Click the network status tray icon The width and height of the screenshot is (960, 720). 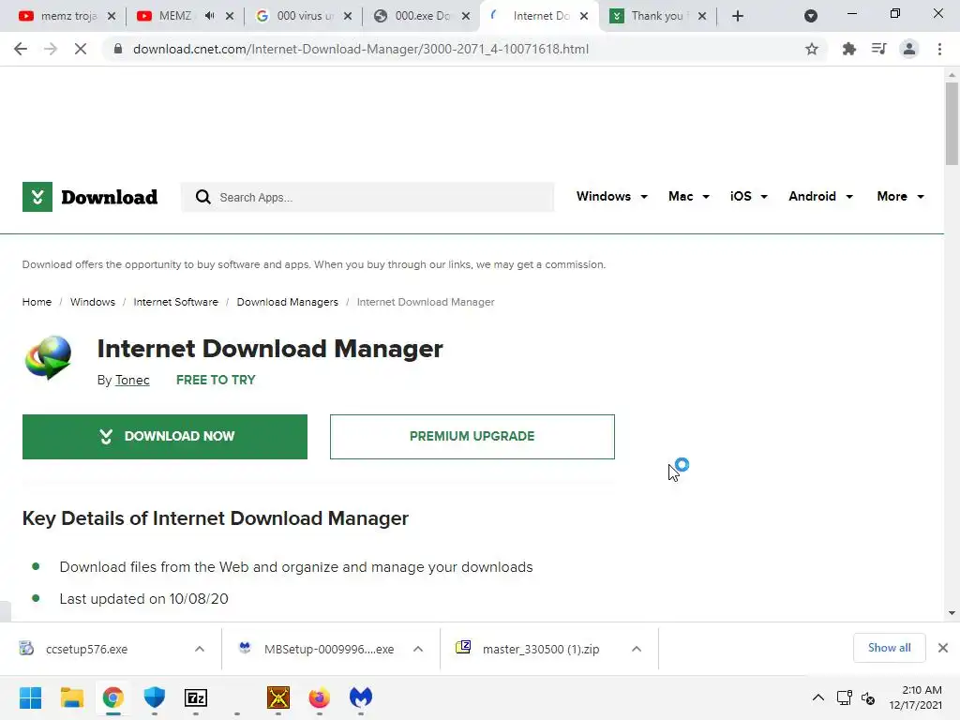(x=845, y=697)
